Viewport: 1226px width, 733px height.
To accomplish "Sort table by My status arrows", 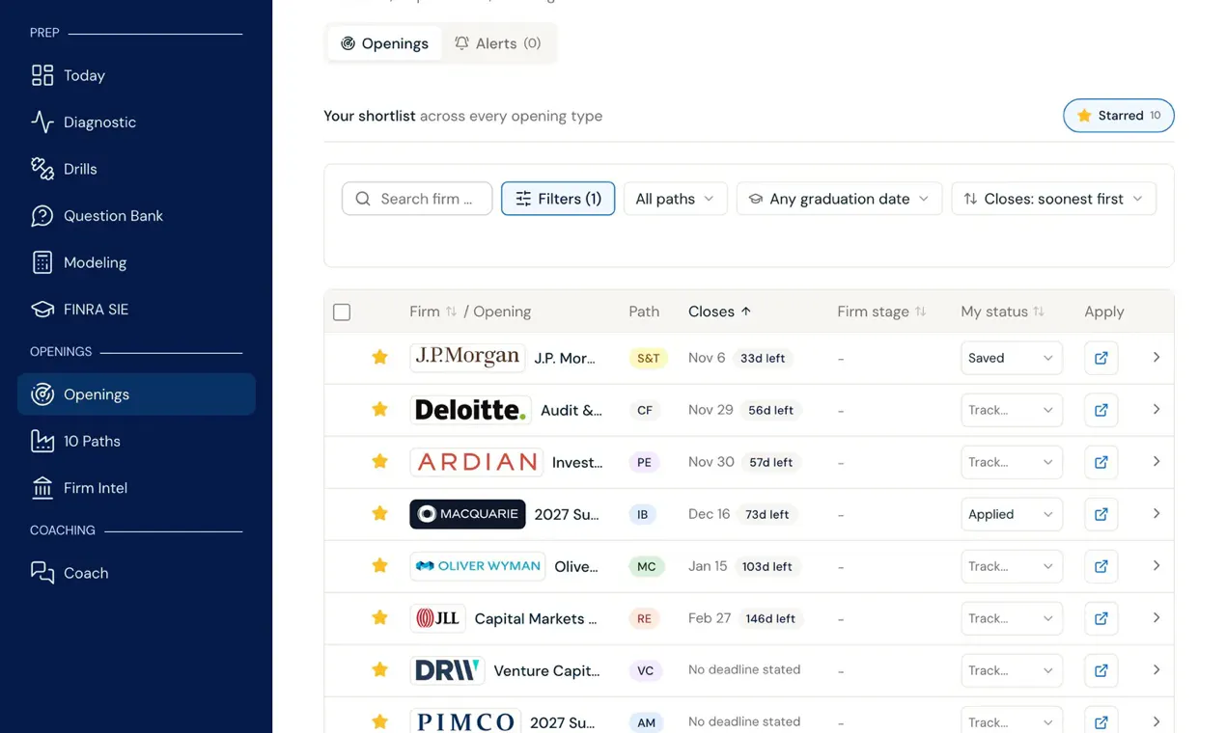I will [1039, 312].
